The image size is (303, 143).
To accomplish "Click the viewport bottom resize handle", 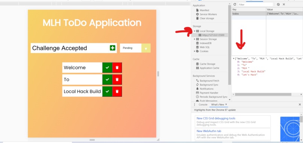I will [92, 140].
